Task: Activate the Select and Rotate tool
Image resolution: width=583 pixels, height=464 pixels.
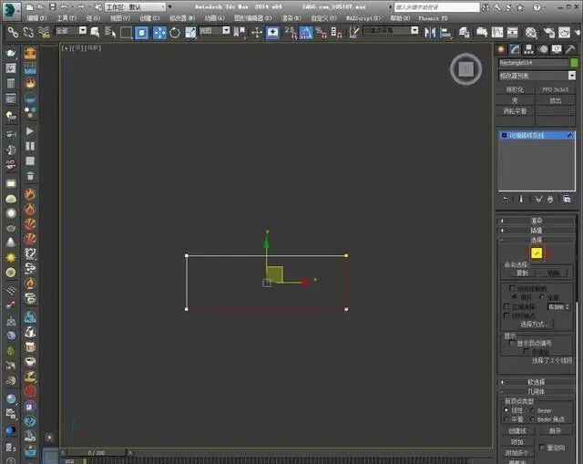Action: point(175,33)
